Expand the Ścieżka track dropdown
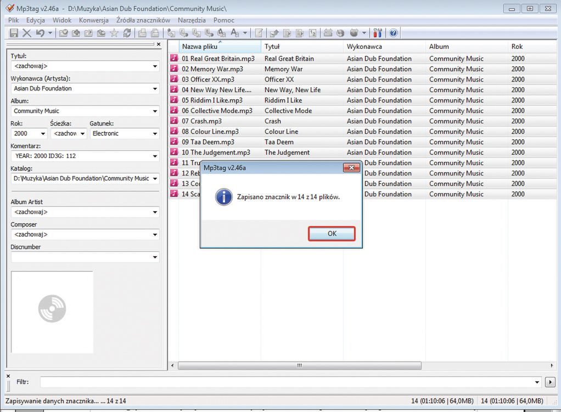Image resolution: width=561 pixels, height=412 pixels. 82,134
